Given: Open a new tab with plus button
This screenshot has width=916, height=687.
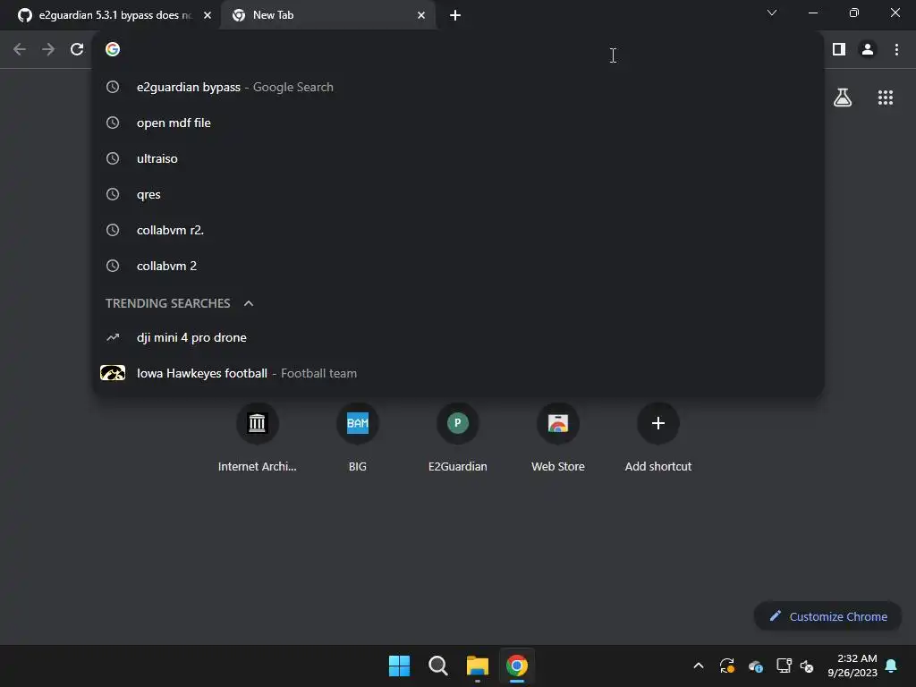Looking at the screenshot, I should (455, 15).
